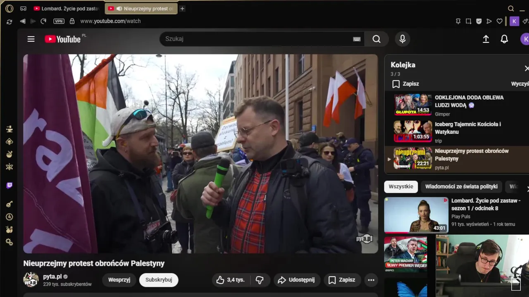The image size is (529, 297).
Task: Open the Peter Magyar Nowy Premier Węgier thumbnail
Action: click(x=405, y=255)
